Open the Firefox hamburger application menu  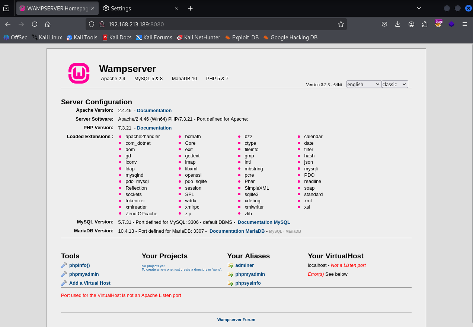pyautogui.click(x=464, y=24)
